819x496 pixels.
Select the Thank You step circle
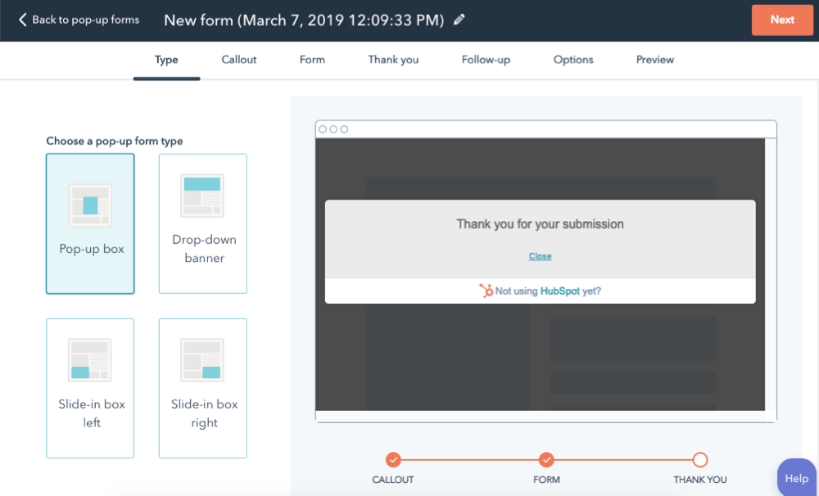tap(699, 459)
